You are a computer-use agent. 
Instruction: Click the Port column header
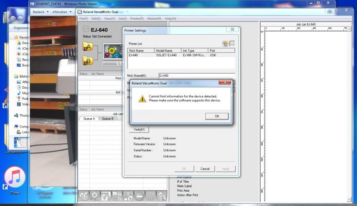[x=221, y=50]
